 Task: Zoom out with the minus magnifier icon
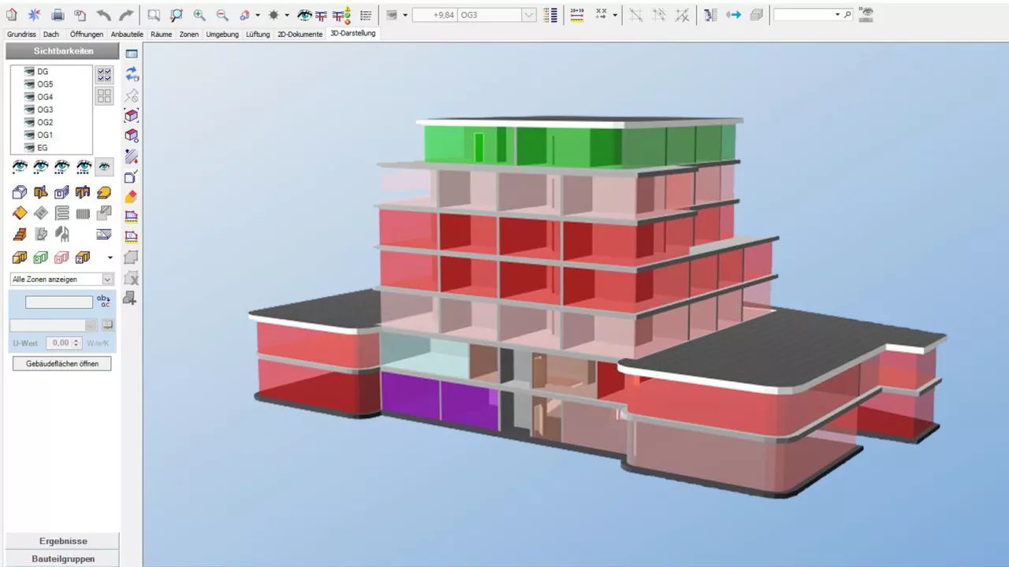coord(222,15)
